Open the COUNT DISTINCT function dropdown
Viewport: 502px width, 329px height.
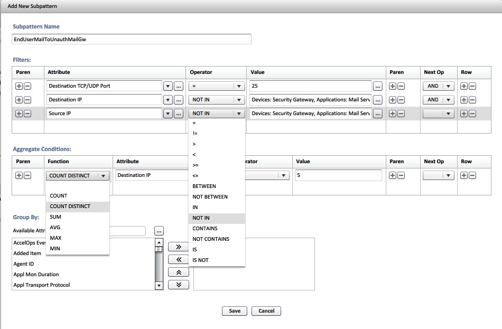[x=104, y=176]
